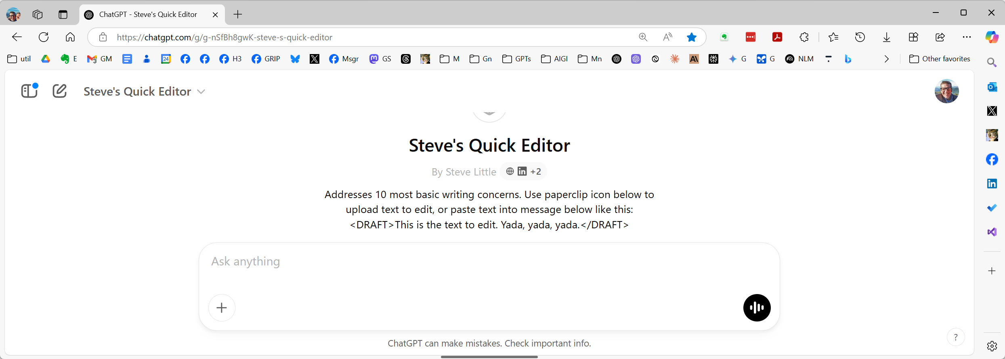The image size is (1005, 359).
Task: Open the Edge Apps toolbar button
Action: 913,37
